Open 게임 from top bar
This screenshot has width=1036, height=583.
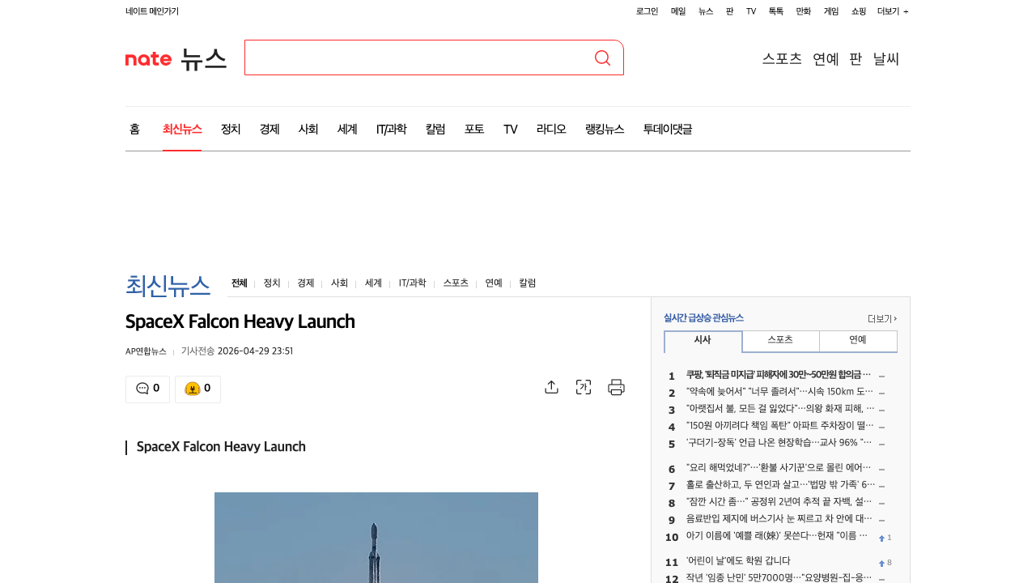[x=831, y=11]
